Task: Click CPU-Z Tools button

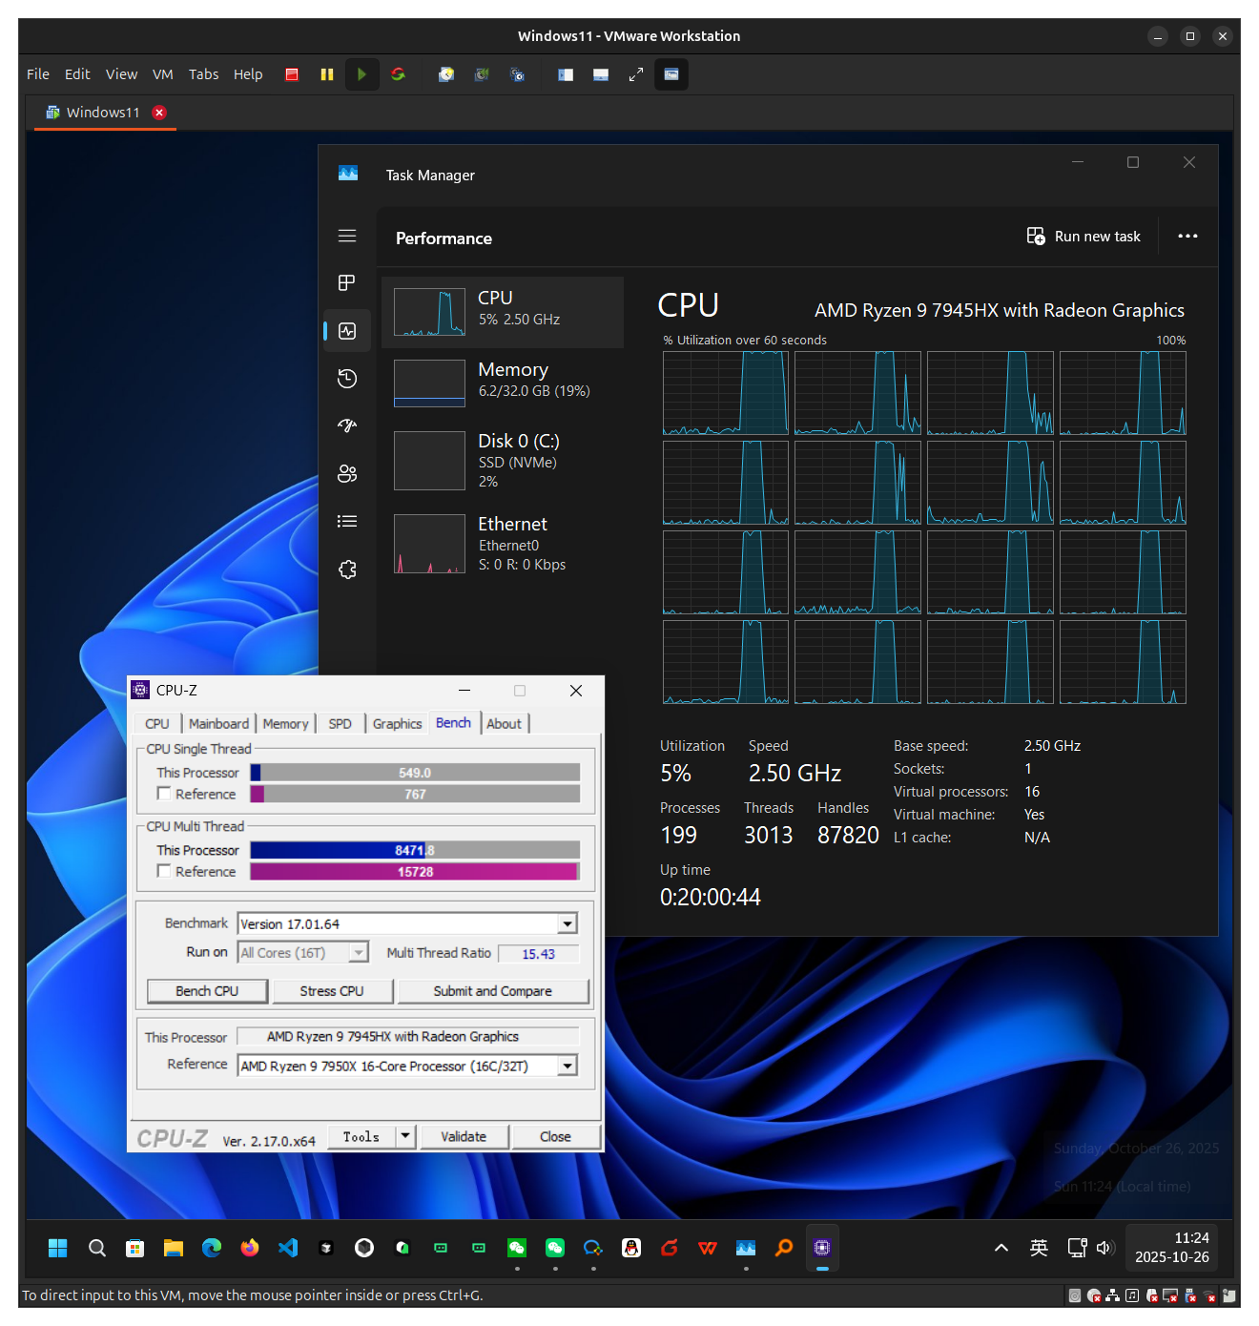Action: click(361, 1136)
